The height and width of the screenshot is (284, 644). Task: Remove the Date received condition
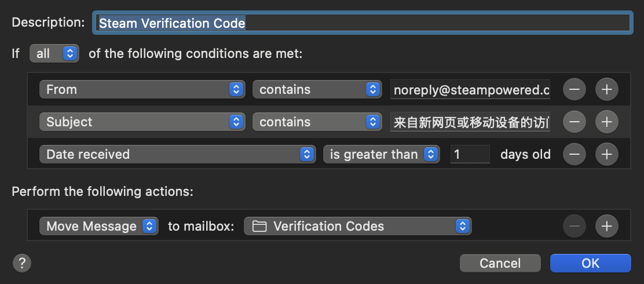(x=574, y=154)
